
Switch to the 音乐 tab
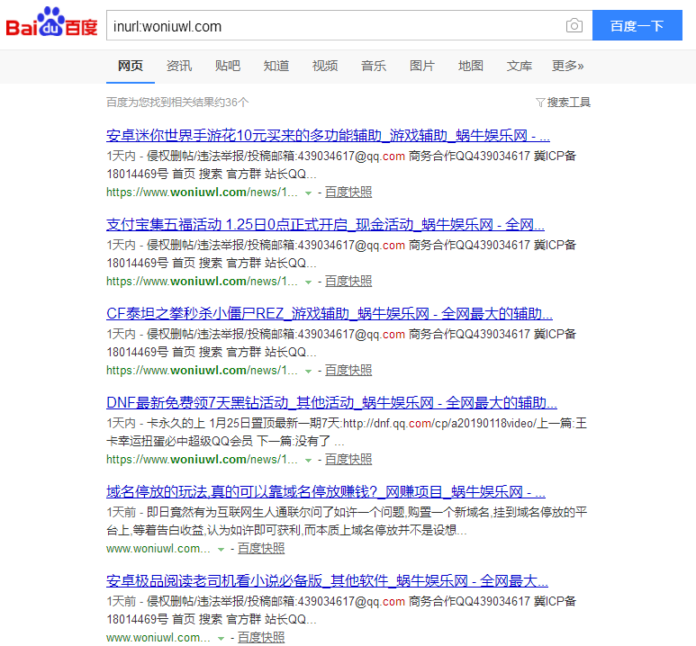click(374, 66)
